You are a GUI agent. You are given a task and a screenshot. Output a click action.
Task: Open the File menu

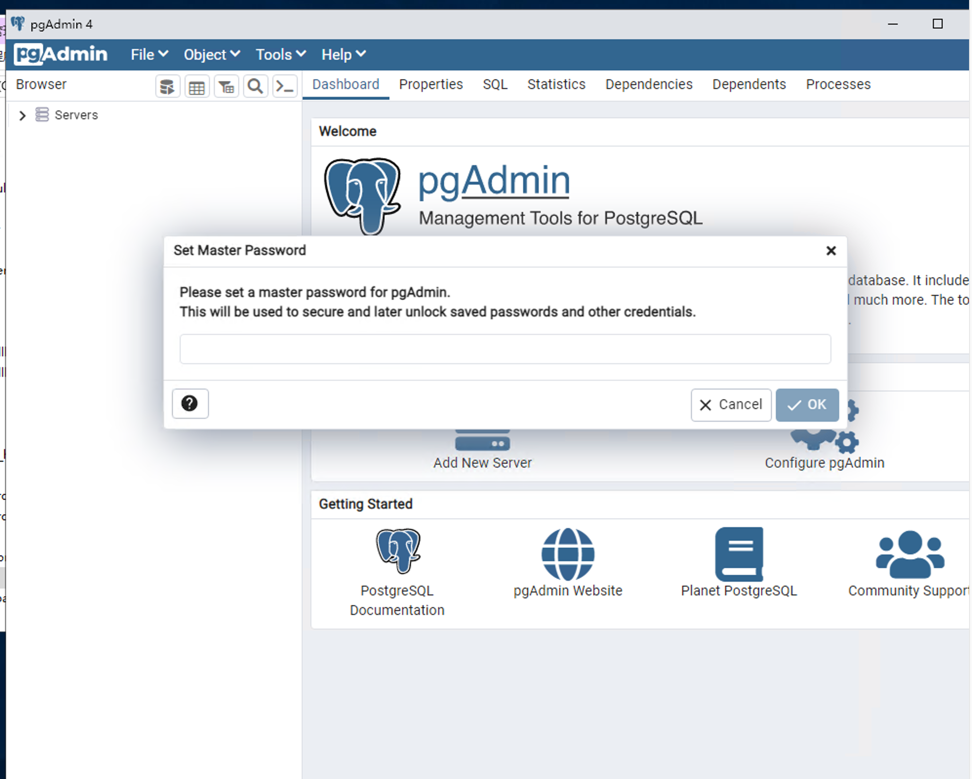pos(149,54)
